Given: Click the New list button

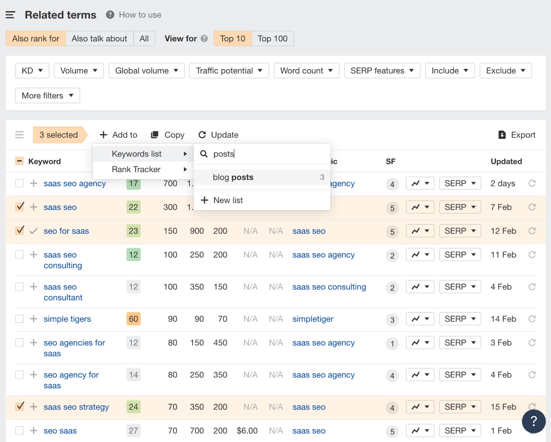Looking at the screenshot, I should [x=228, y=200].
